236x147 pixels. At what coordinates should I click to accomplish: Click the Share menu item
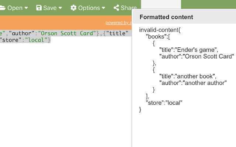point(125,8)
